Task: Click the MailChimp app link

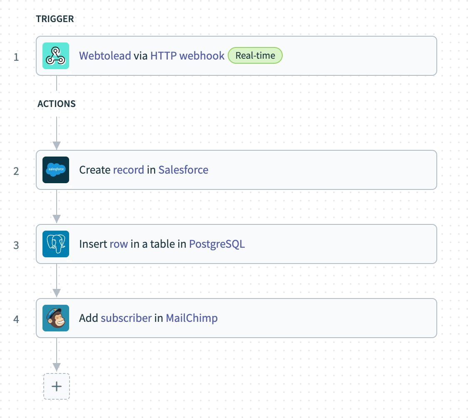Action: tap(192, 318)
